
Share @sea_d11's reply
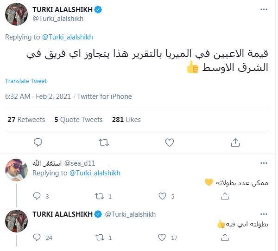(225, 196)
